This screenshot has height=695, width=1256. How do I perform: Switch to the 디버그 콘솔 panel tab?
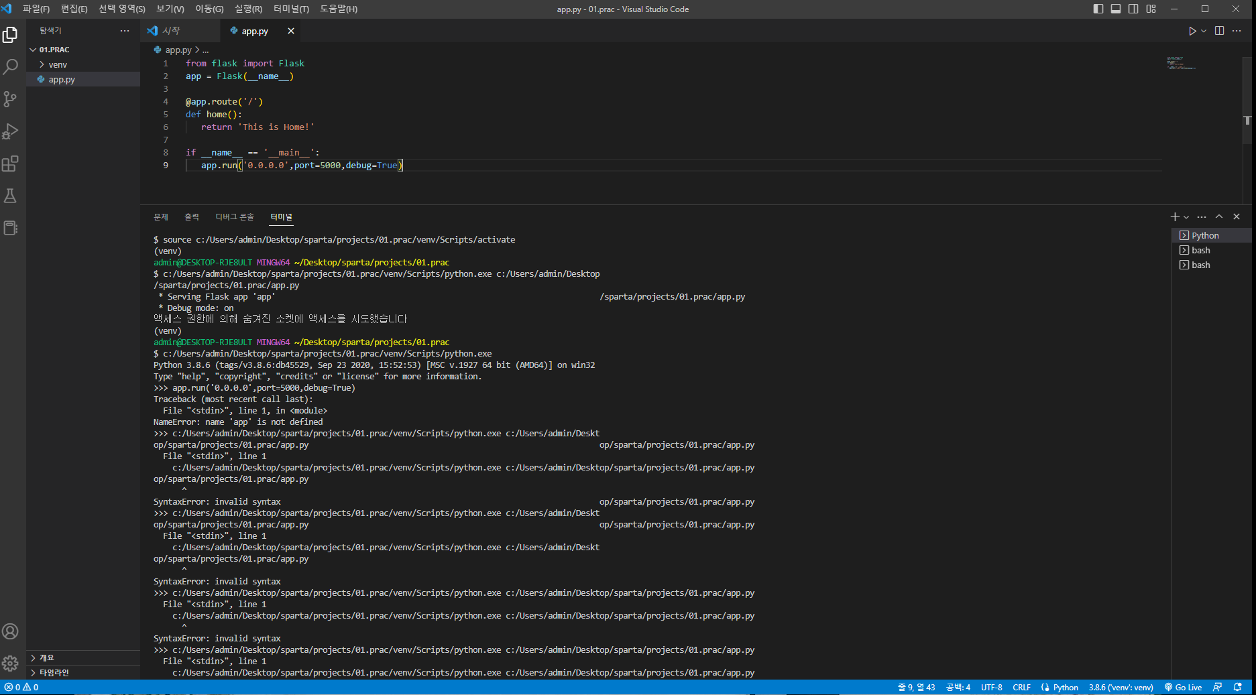click(x=235, y=216)
